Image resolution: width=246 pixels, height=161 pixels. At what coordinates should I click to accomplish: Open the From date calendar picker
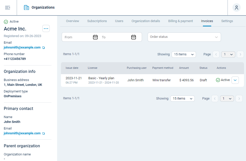(95, 37)
